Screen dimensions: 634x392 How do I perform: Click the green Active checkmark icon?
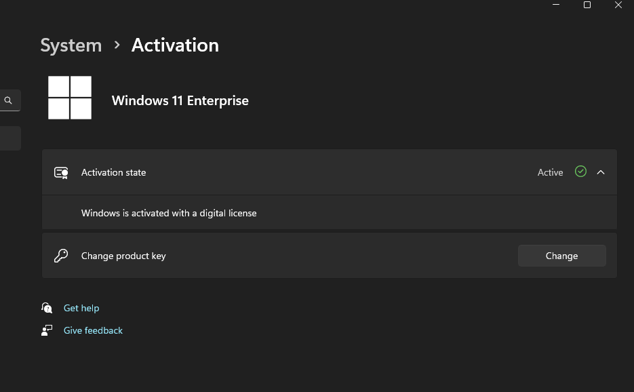click(580, 172)
